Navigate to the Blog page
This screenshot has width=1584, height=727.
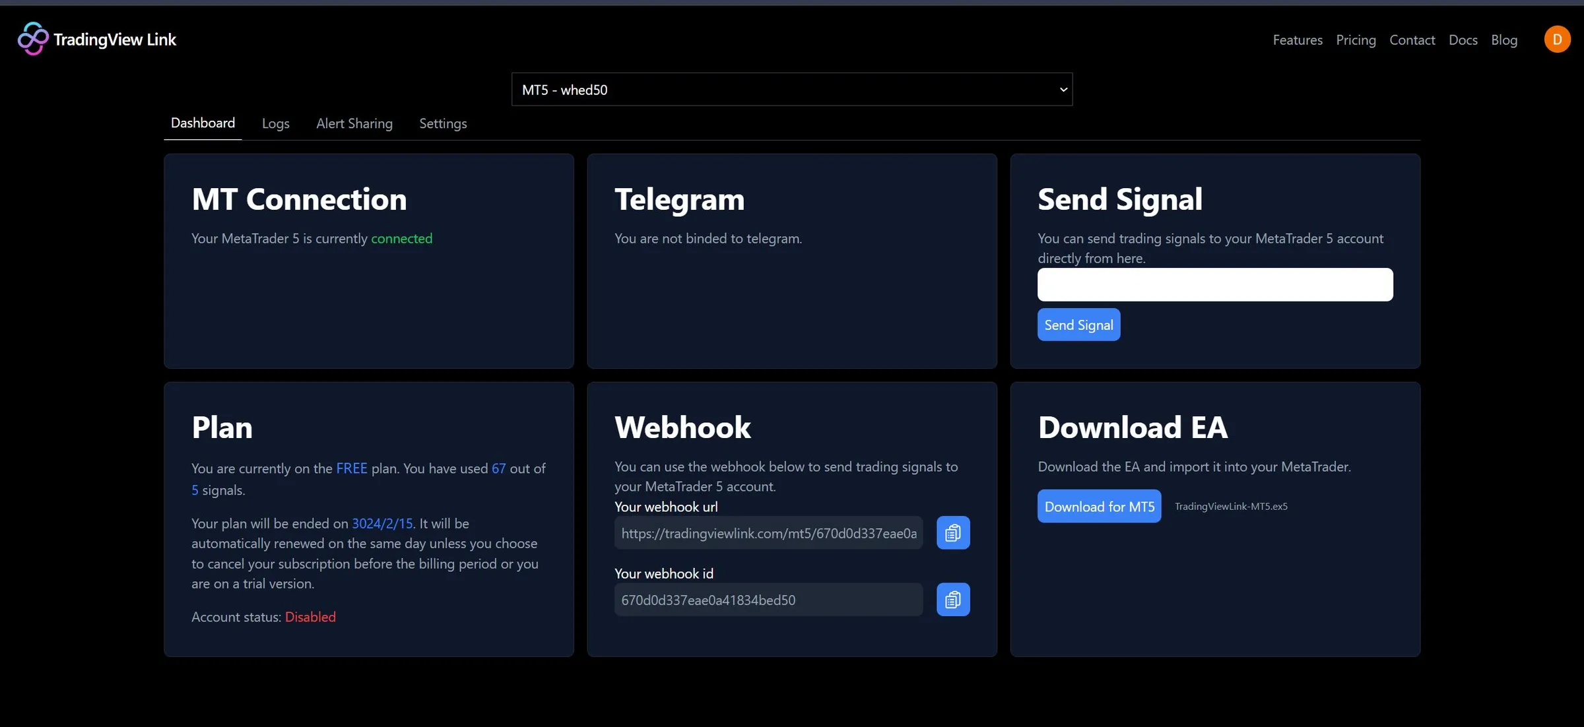point(1504,40)
